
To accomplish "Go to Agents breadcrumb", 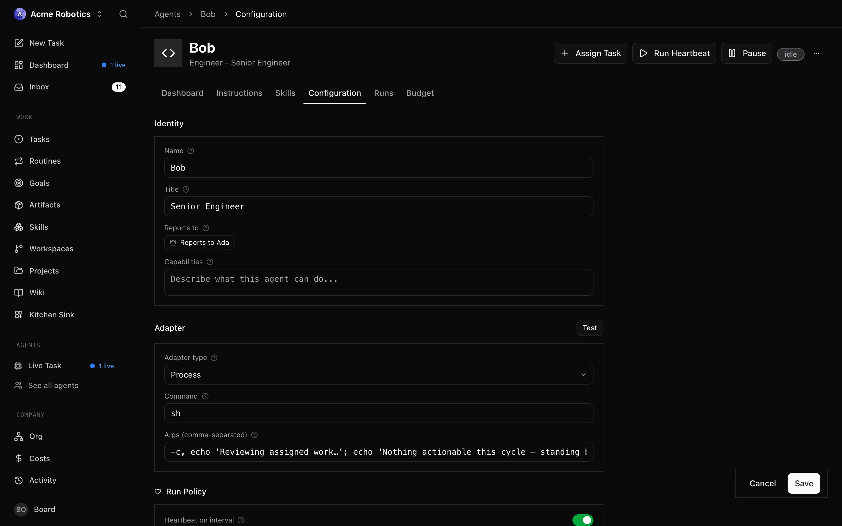I will click(x=167, y=14).
